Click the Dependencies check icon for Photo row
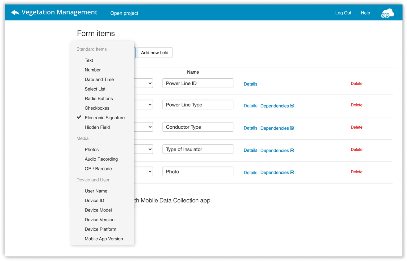407x261 pixels. tap(292, 172)
